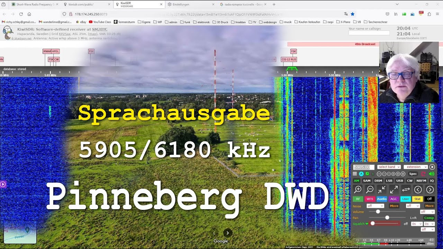
Task: Select AM demodulation mode
Action: pyautogui.click(x=356, y=181)
